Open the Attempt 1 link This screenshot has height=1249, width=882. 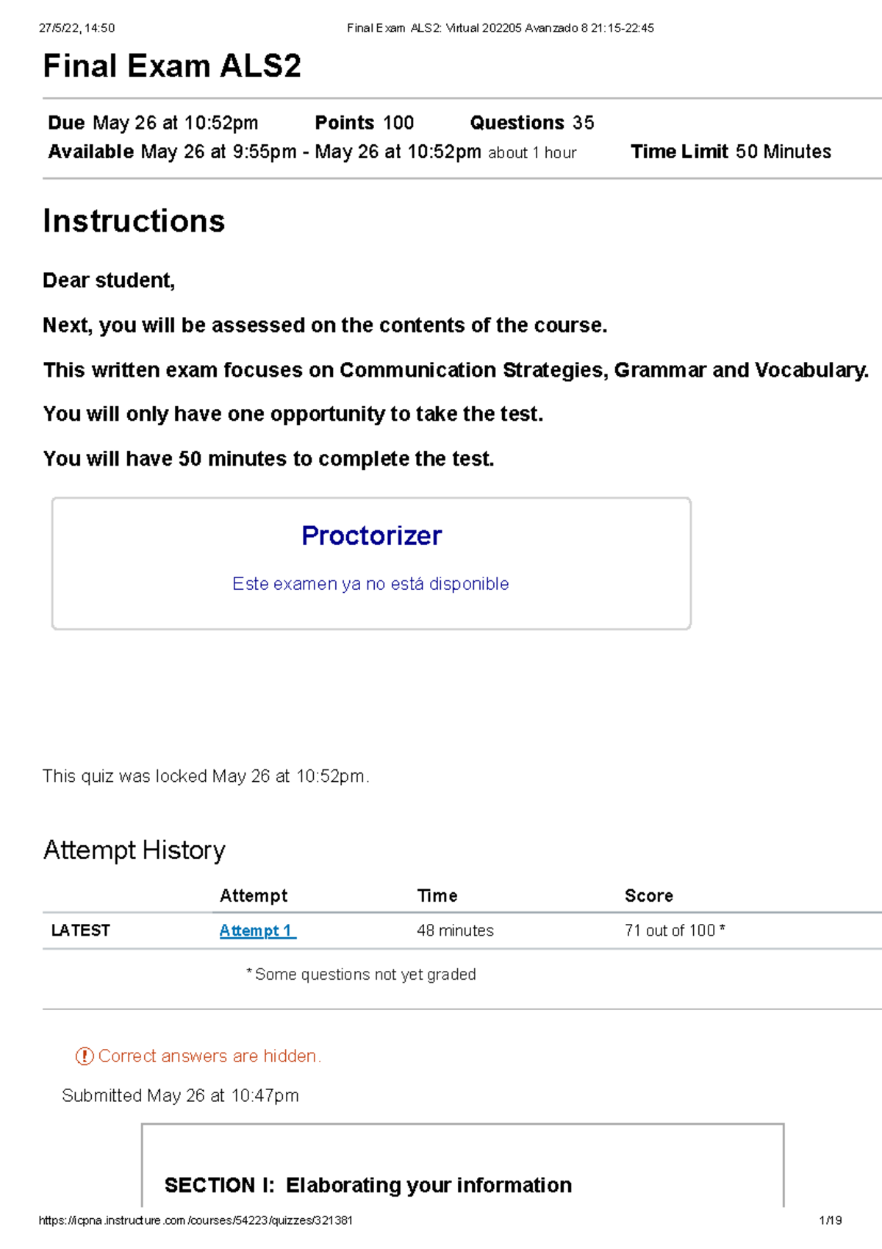pyautogui.click(x=257, y=930)
